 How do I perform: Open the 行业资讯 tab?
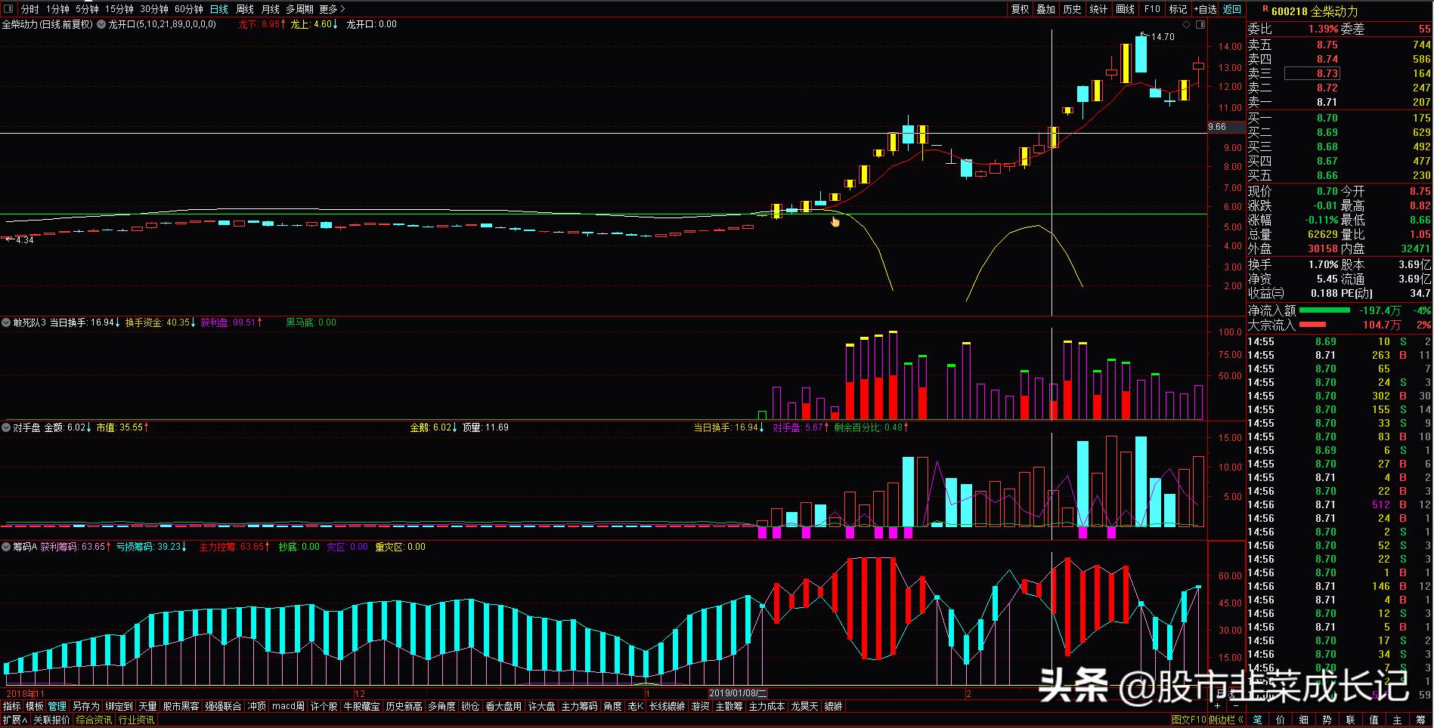pyautogui.click(x=137, y=720)
